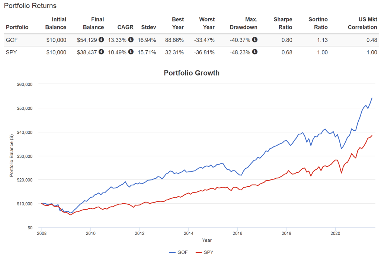Image resolution: width=381 pixels, height=258 pixels.
Task: Toggle GOF series in the chart legend
Action: (179, 252)
